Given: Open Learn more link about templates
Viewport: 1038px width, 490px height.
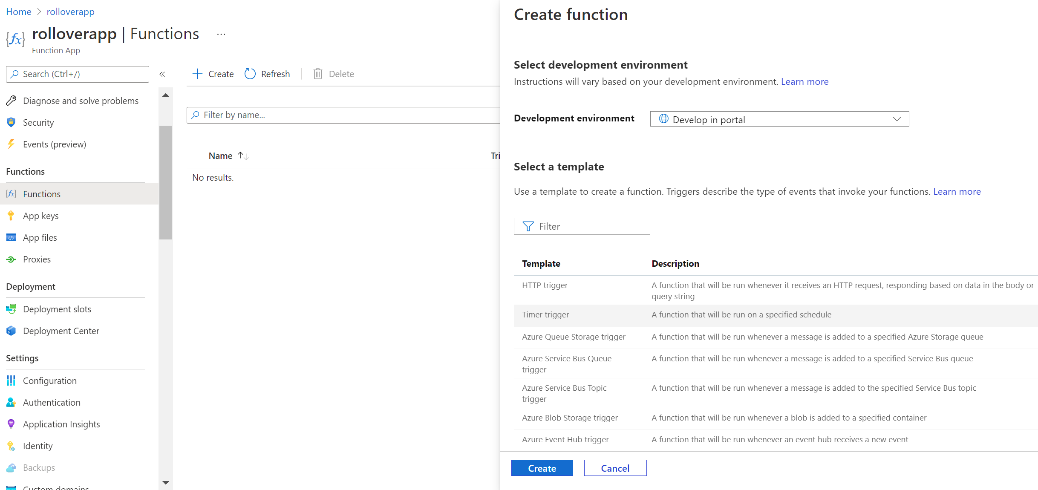Looking at the screenshot, I should coord(957,192).
